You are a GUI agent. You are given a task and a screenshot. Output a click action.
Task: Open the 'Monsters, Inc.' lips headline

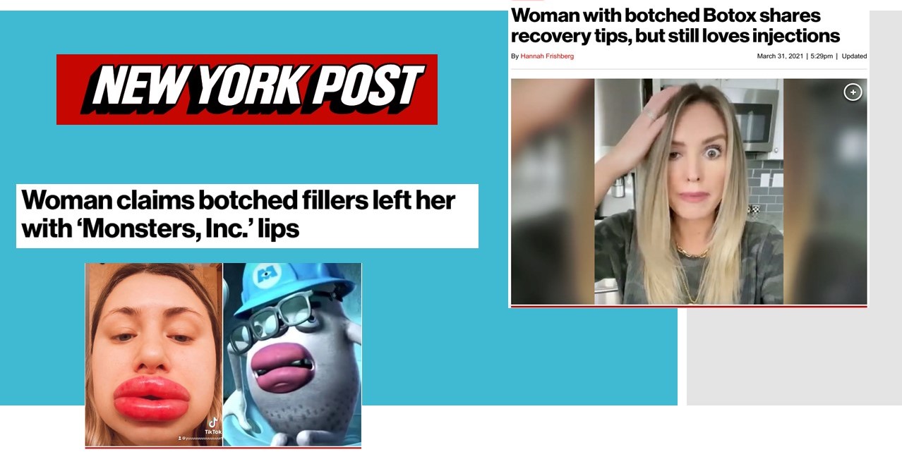[x=239, y=214]
